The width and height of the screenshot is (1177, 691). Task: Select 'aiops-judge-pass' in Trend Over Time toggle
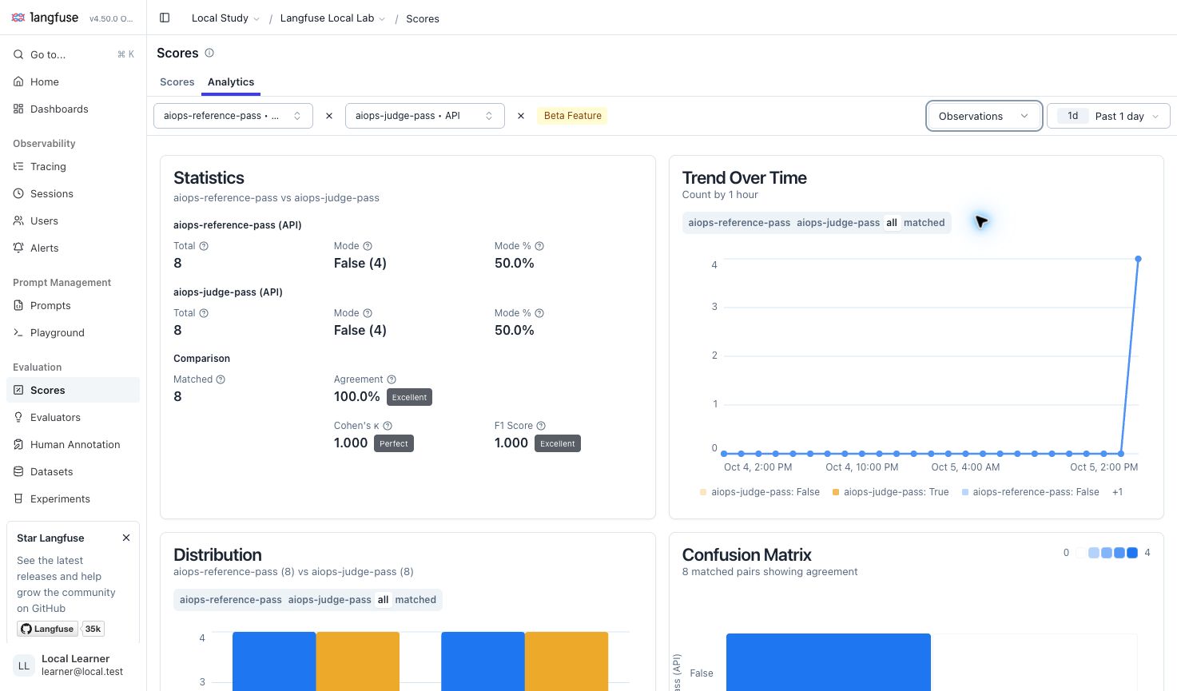tap(838, 223)
